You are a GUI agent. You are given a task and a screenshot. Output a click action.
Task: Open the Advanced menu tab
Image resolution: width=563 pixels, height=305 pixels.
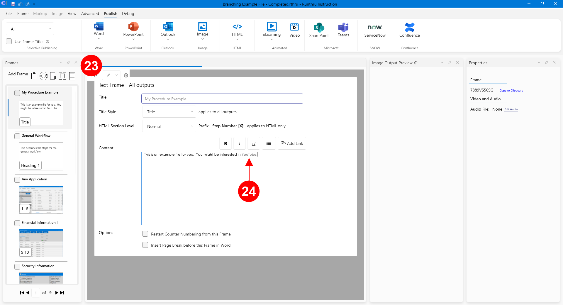point(90,13)
